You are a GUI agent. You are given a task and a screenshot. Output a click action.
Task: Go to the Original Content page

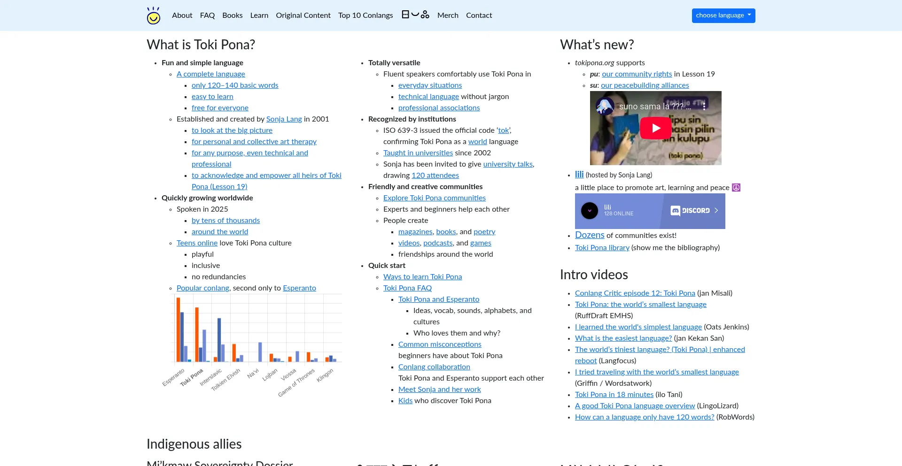coord(303,15)
